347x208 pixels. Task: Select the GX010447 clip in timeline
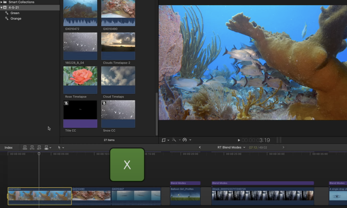(136, 196)
